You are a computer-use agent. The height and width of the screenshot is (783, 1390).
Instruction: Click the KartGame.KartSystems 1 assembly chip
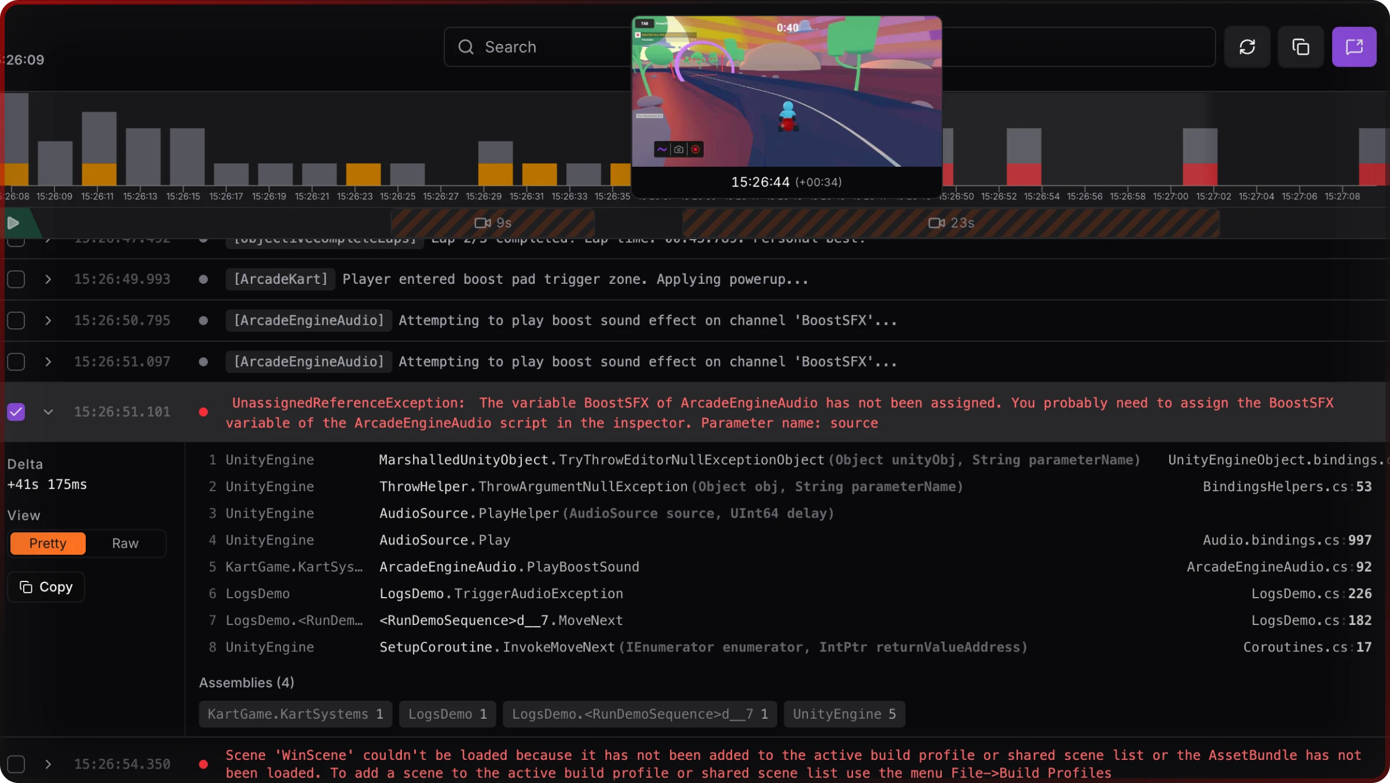295,714
